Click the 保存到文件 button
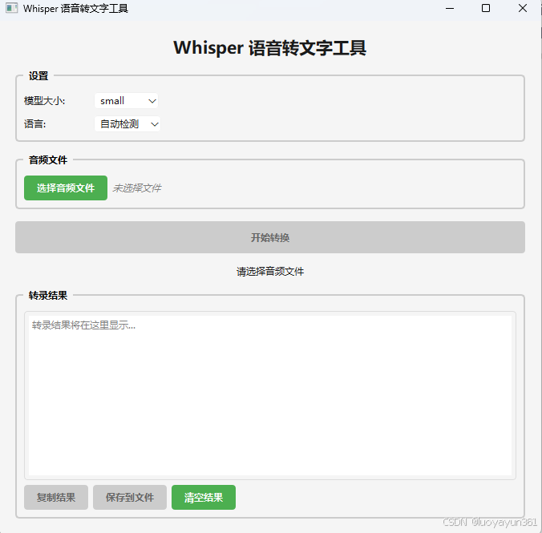This screenshot has width=542, height=533. tap(130, 497)
